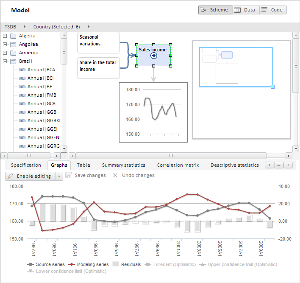Click the Armenia folder icon
This screenshot has height=283, width=300.
tap(13, 53)
